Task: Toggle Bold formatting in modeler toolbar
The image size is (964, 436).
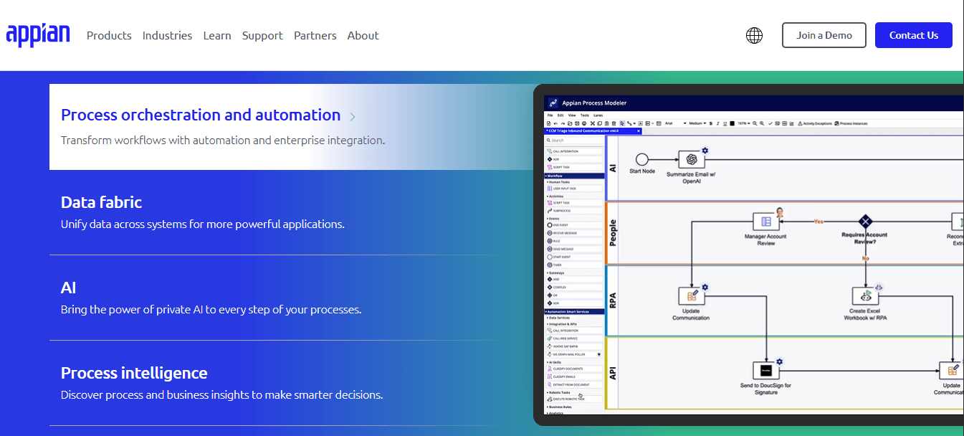Action: click(711, 123)
